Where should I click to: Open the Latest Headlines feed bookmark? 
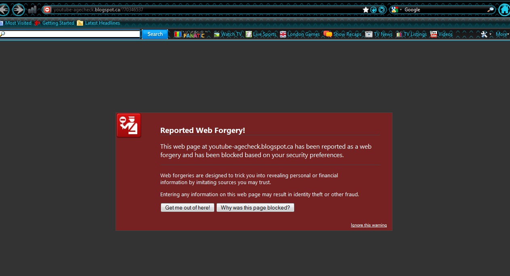[99, 23]
